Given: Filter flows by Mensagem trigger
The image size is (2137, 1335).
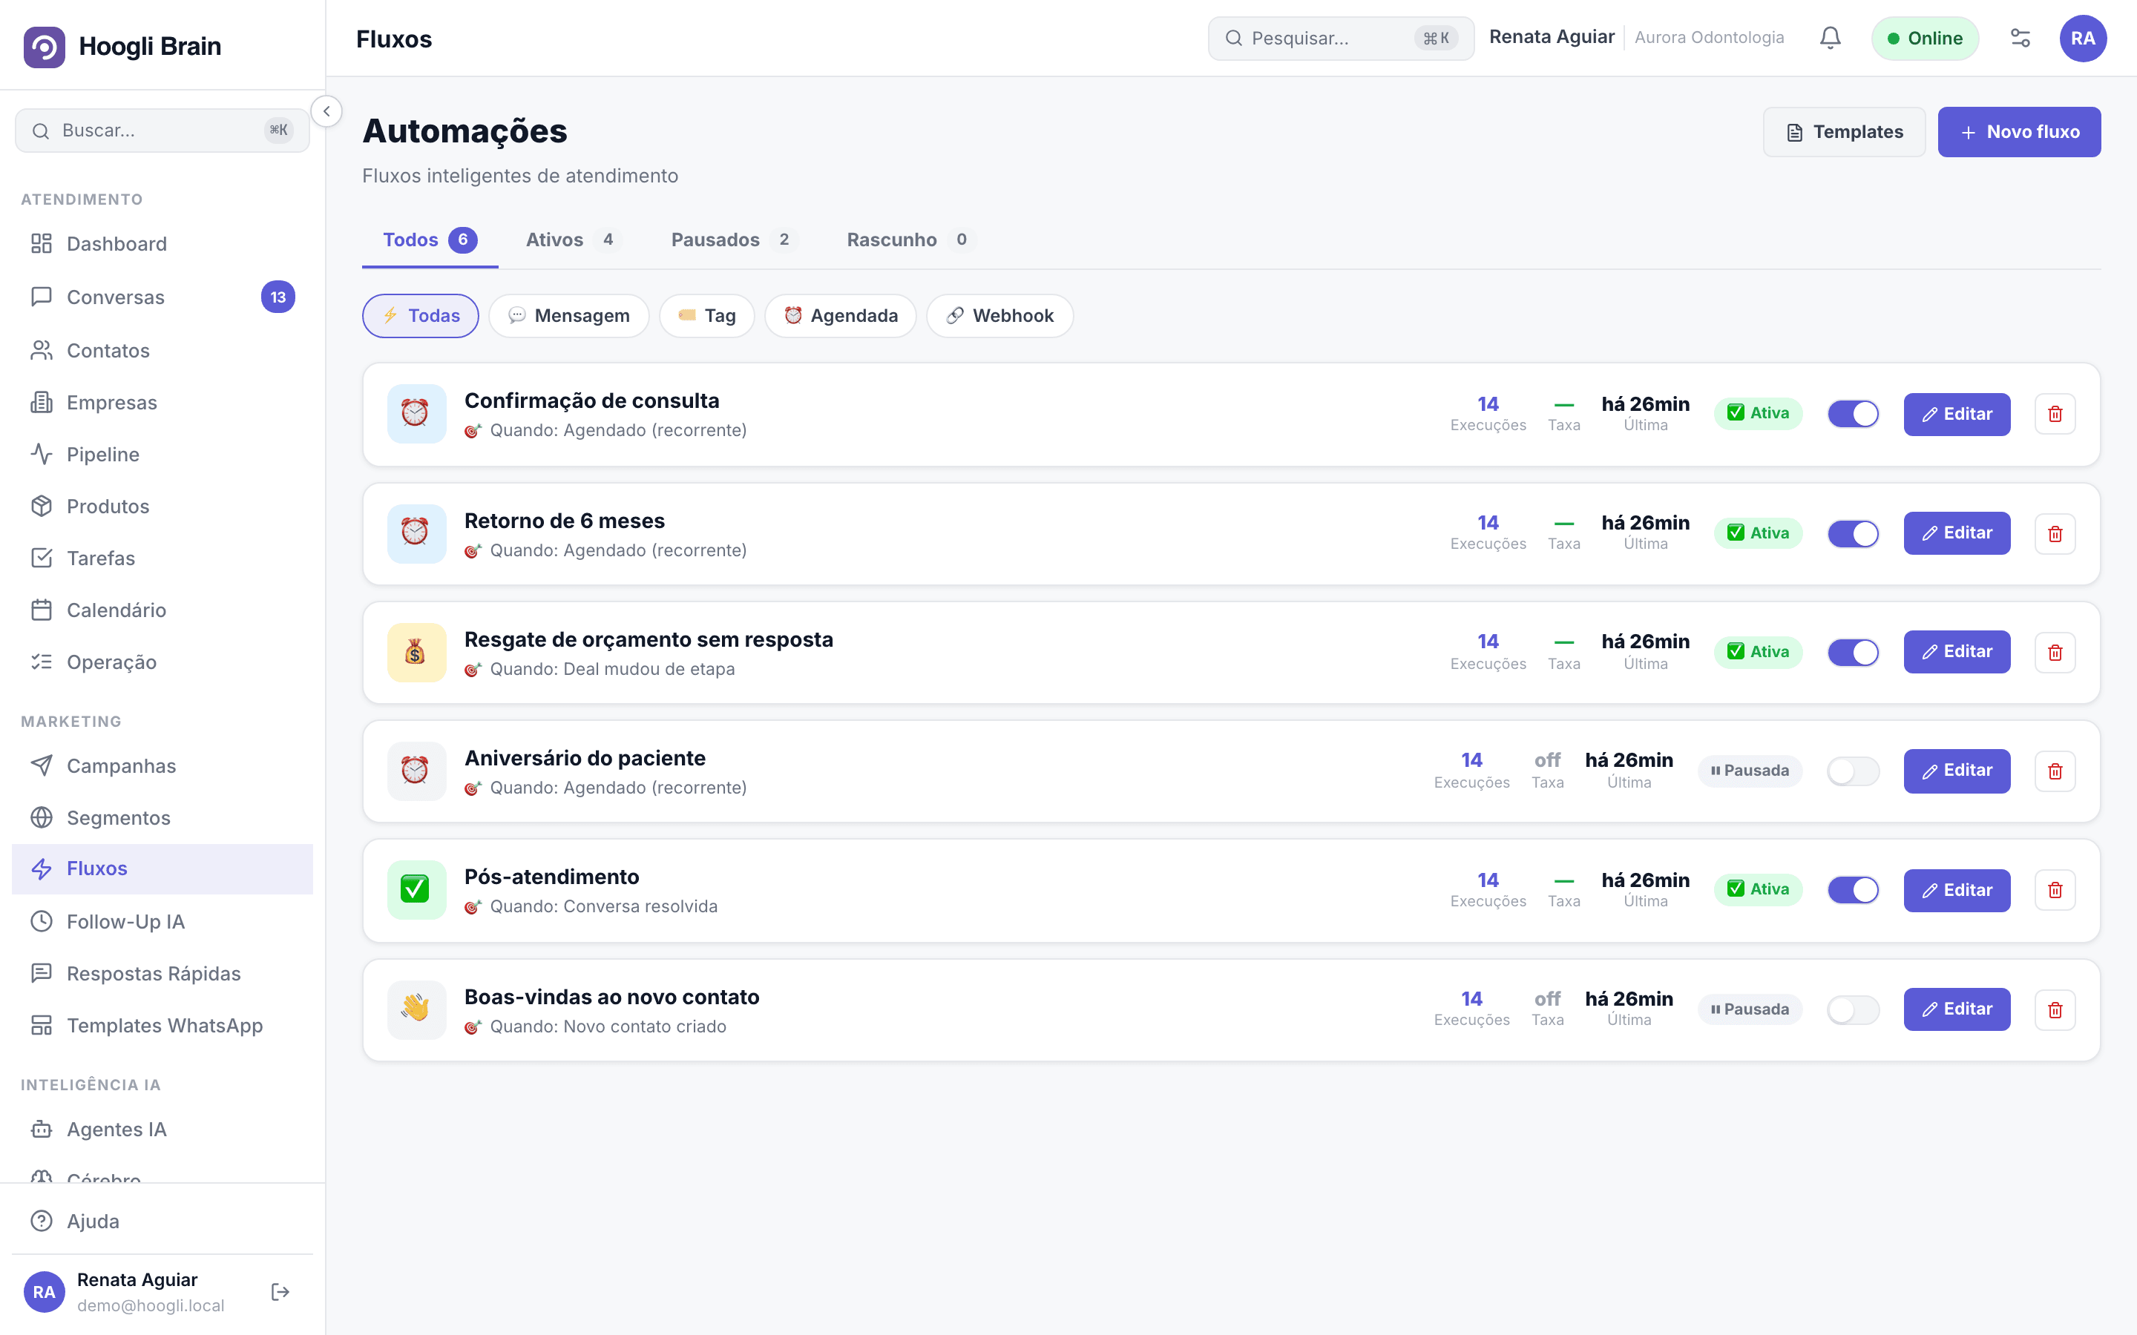Looking at the screenshot, I should point(568,315).
